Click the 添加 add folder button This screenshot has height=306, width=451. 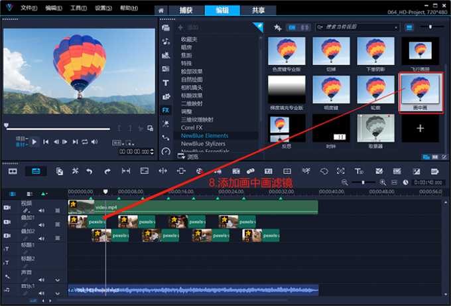pyautogui.click(x=188, y=27)
